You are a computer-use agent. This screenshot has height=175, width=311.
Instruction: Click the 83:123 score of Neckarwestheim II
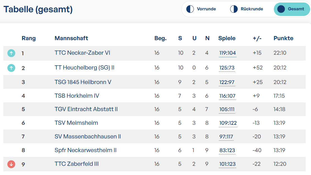coord(227,150)
